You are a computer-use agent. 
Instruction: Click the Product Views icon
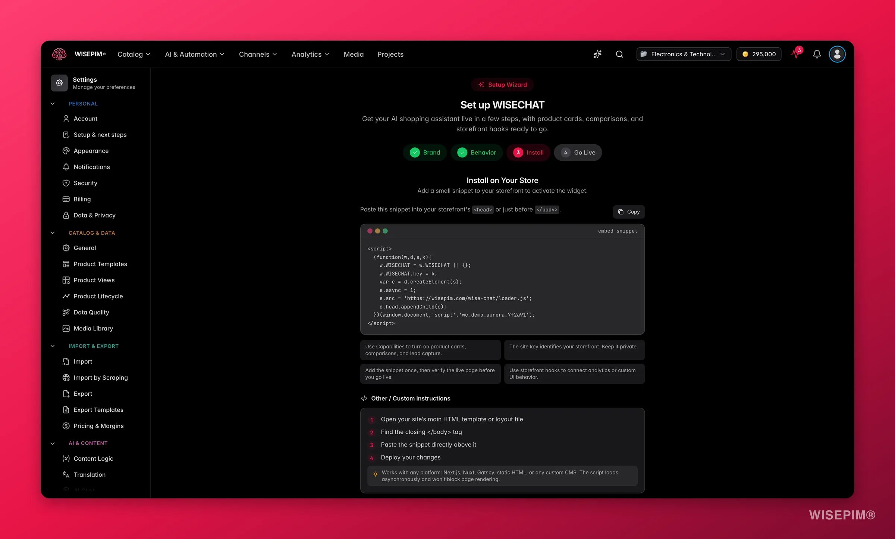point(66,280)
